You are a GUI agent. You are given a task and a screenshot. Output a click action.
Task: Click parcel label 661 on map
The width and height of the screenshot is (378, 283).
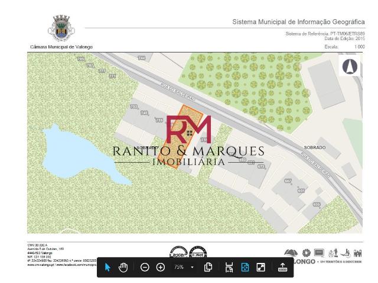coord(301,190)
